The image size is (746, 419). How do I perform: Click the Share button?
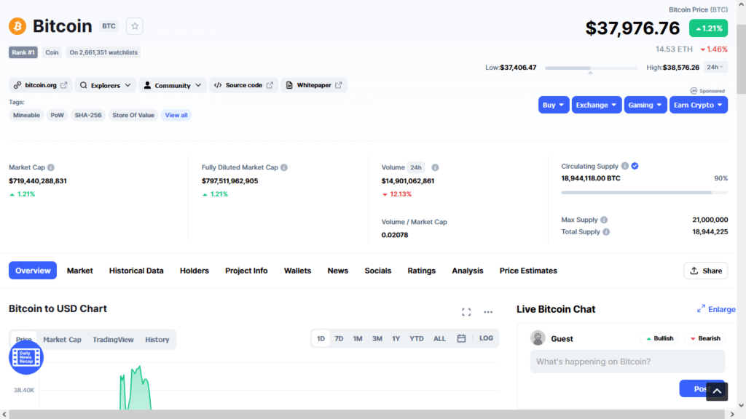[x=705, y=271]
